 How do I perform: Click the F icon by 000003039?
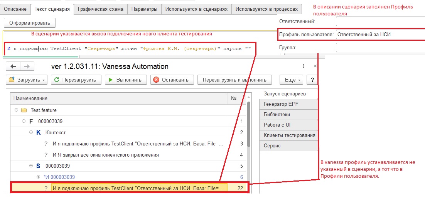click(31, 121)
